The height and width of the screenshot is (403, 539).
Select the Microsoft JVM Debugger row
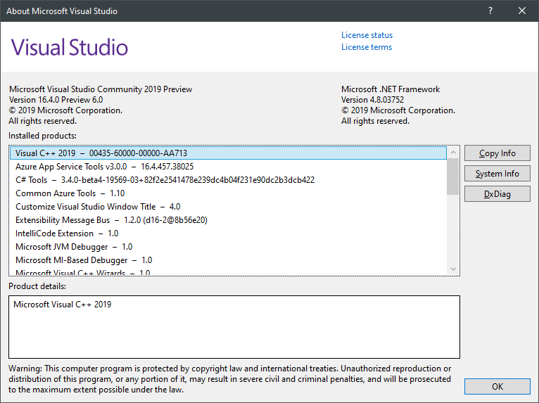tap(228, 247)
